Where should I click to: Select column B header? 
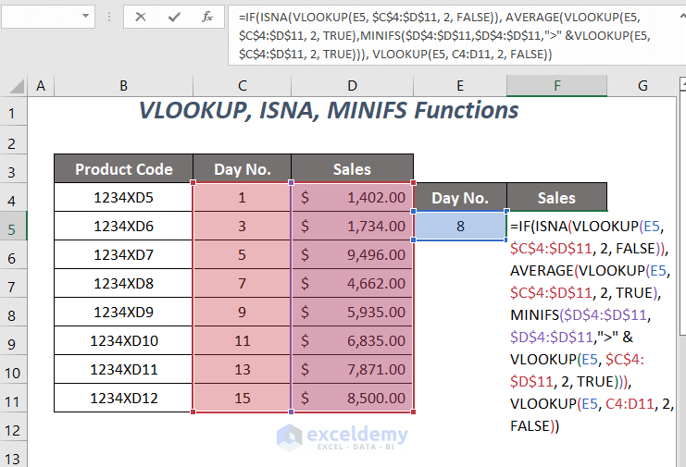click(x=123, y=86)
